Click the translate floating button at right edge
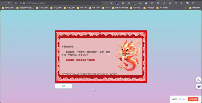Image resolution: width=202 pixels, height=103 pixels. [x=199, y=80]
